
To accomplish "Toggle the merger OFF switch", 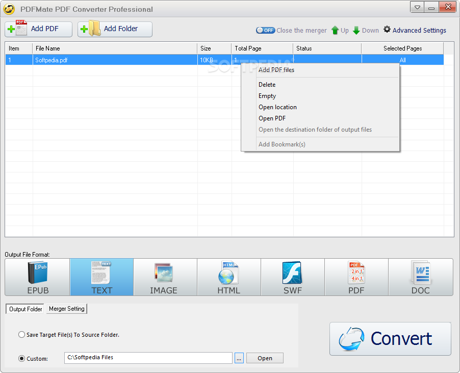I will point(265,30).
